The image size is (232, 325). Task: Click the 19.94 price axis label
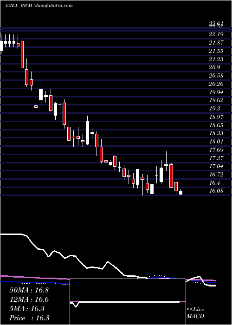[x=216, y=92]
